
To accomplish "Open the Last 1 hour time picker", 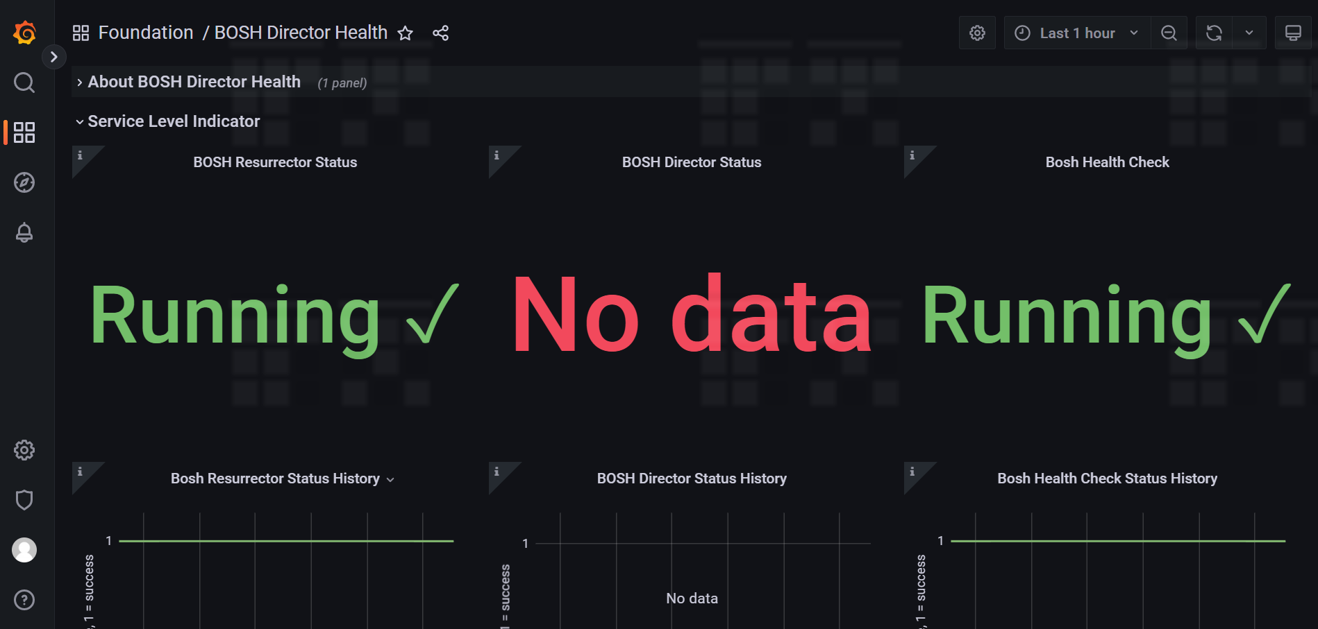I will click(x=1076, y=32).
